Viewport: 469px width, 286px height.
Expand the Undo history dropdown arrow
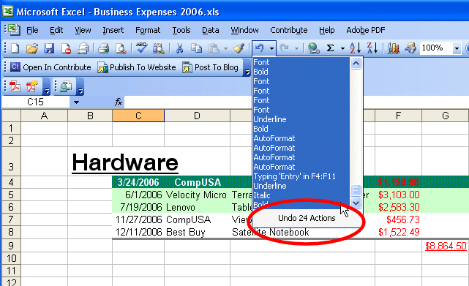[271, 48]
